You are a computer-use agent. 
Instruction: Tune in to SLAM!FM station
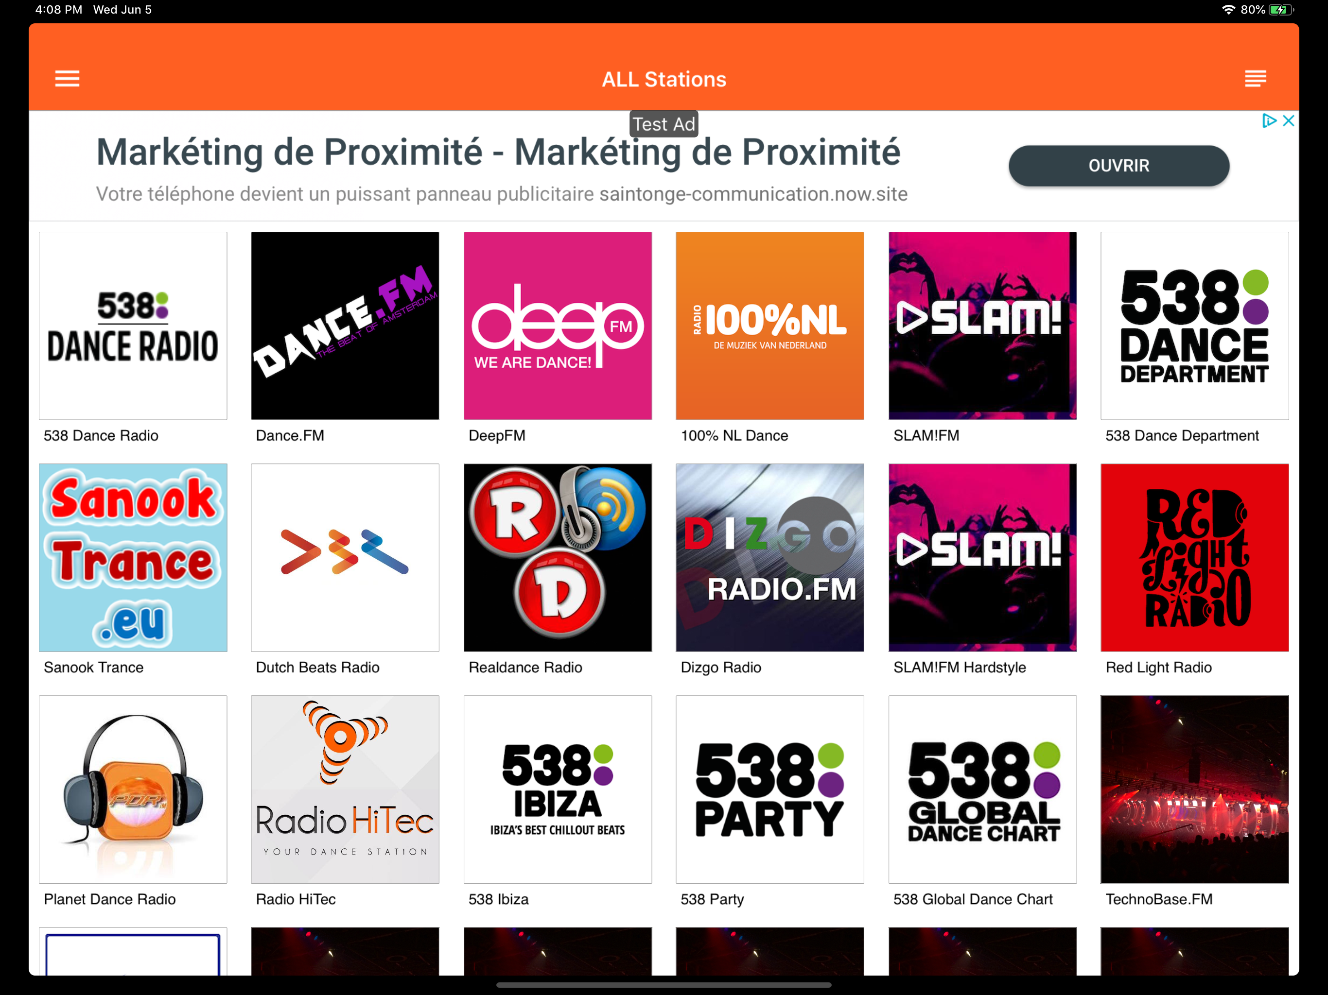(x=982, y=326)
